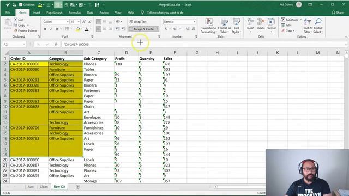Image resolution: width=349 pixels, height=196 pixels.
Task: Click the Clear eraser button
Action: point(287,31)
